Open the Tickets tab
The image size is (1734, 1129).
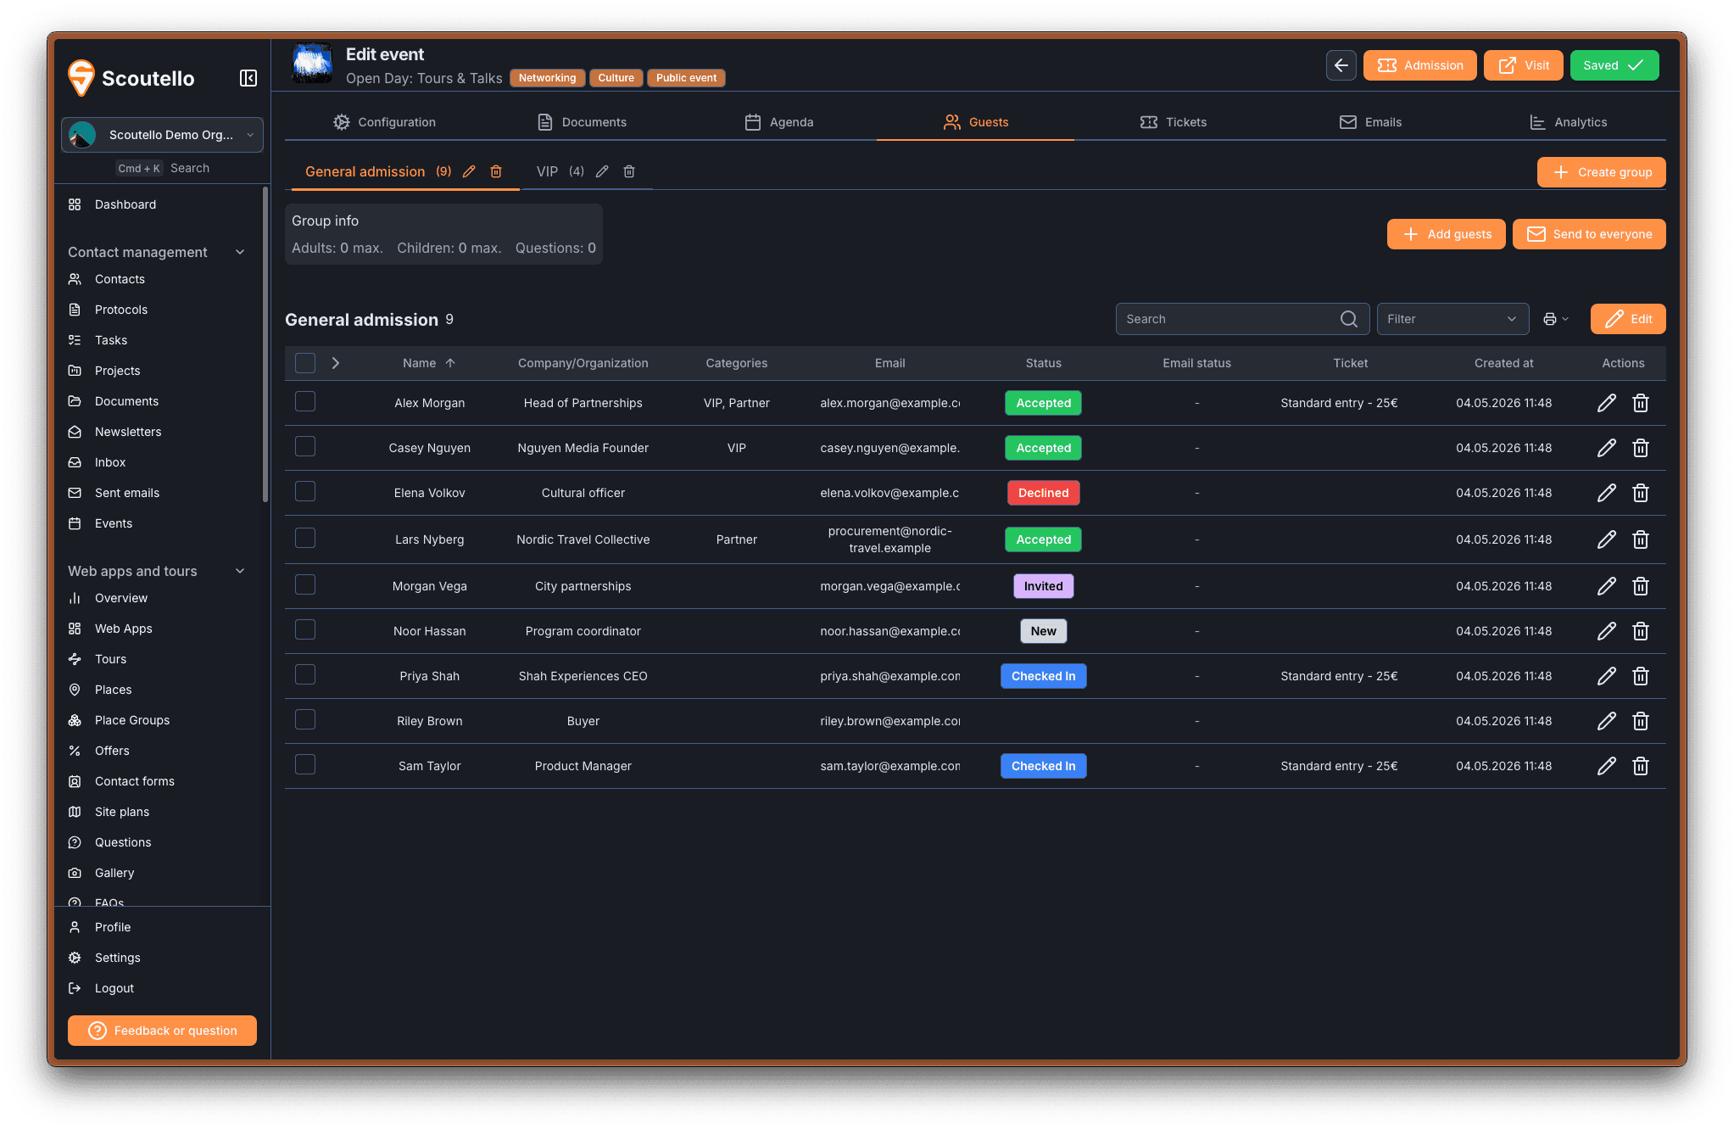point(1173,122)
